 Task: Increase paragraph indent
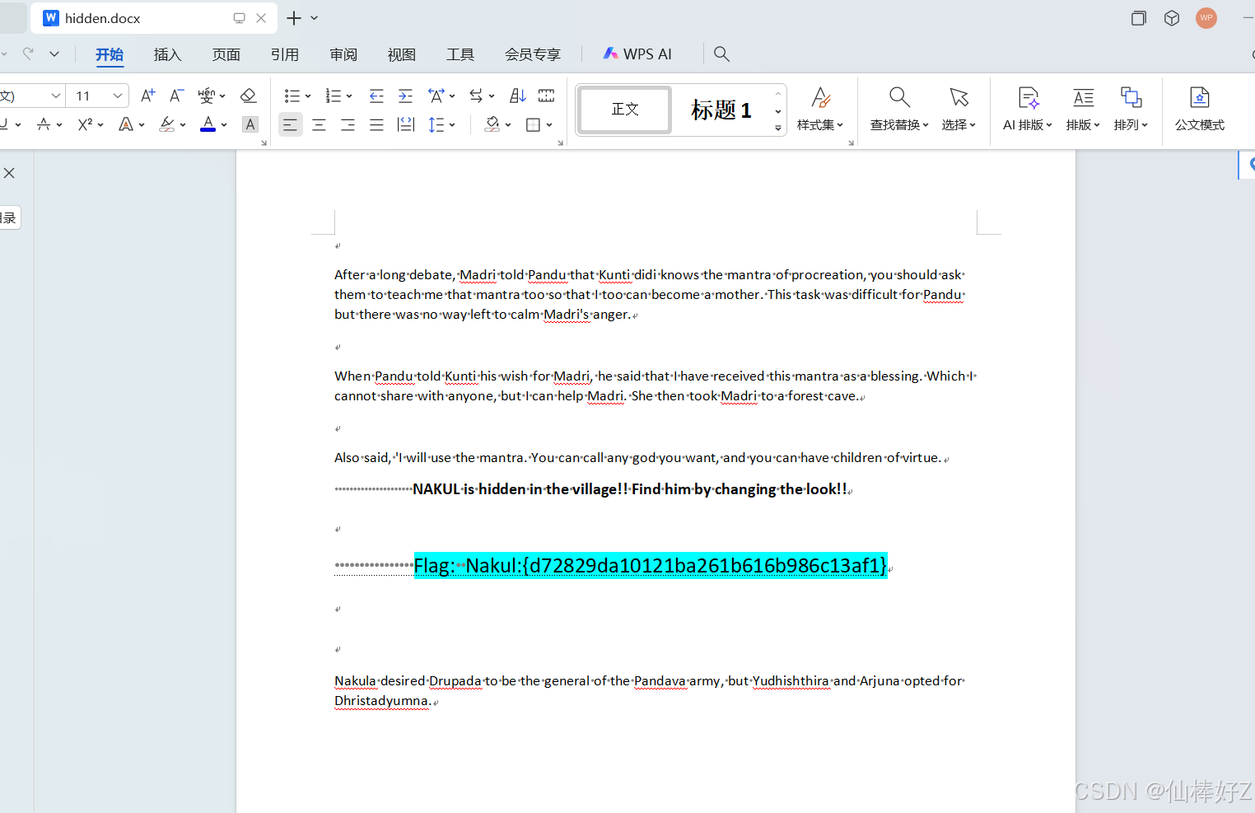click(405, 96)
